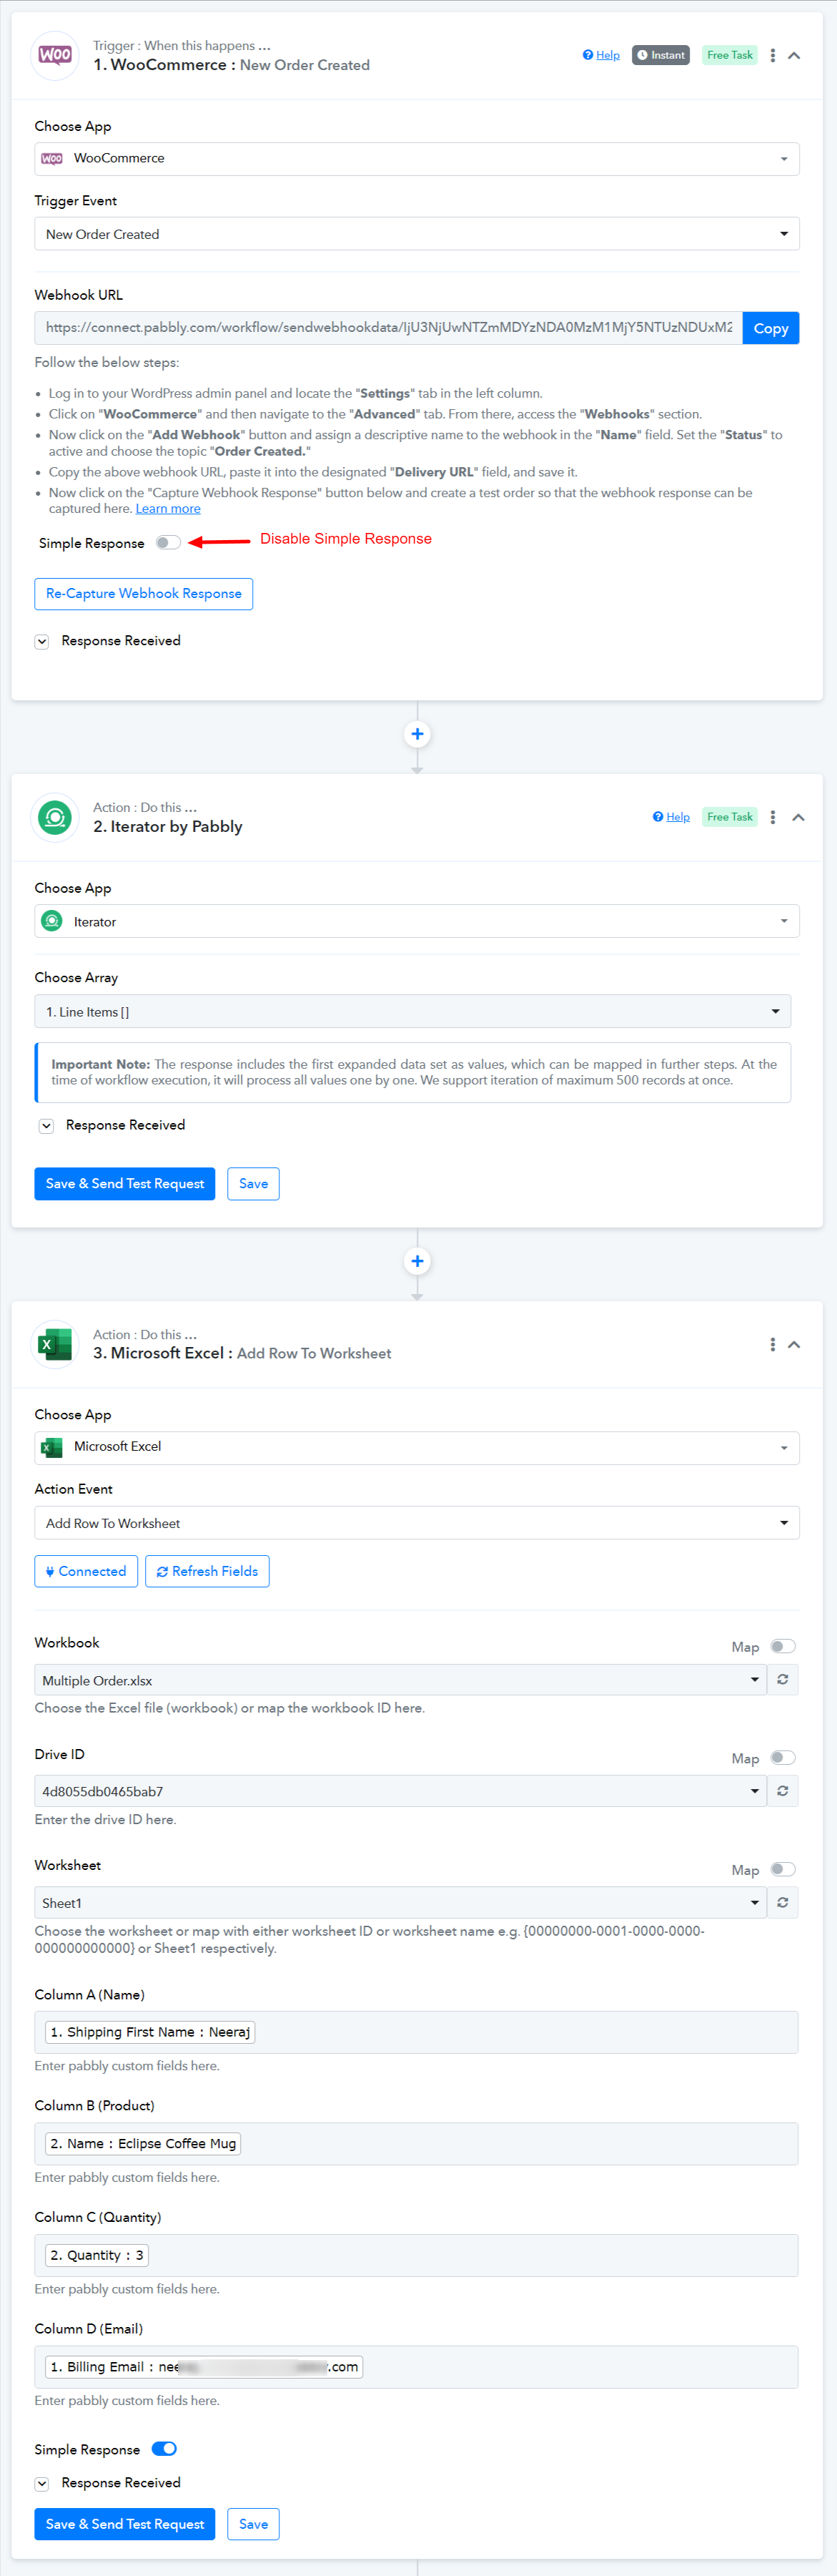Add step after Iterator action
This screenshot has height=2576, width=837.
point(417,1262)
